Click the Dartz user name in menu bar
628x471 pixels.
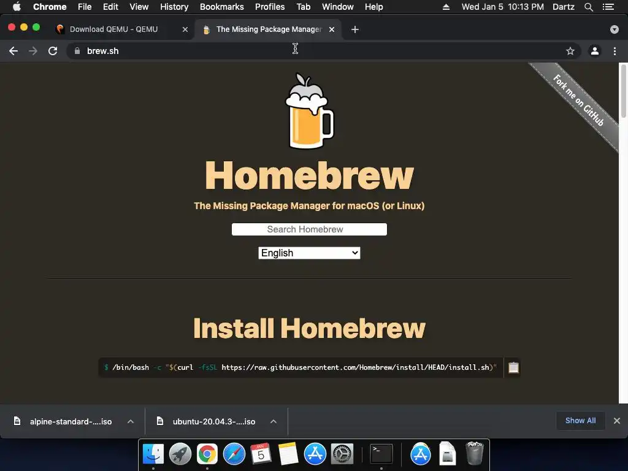click(564, 7)
